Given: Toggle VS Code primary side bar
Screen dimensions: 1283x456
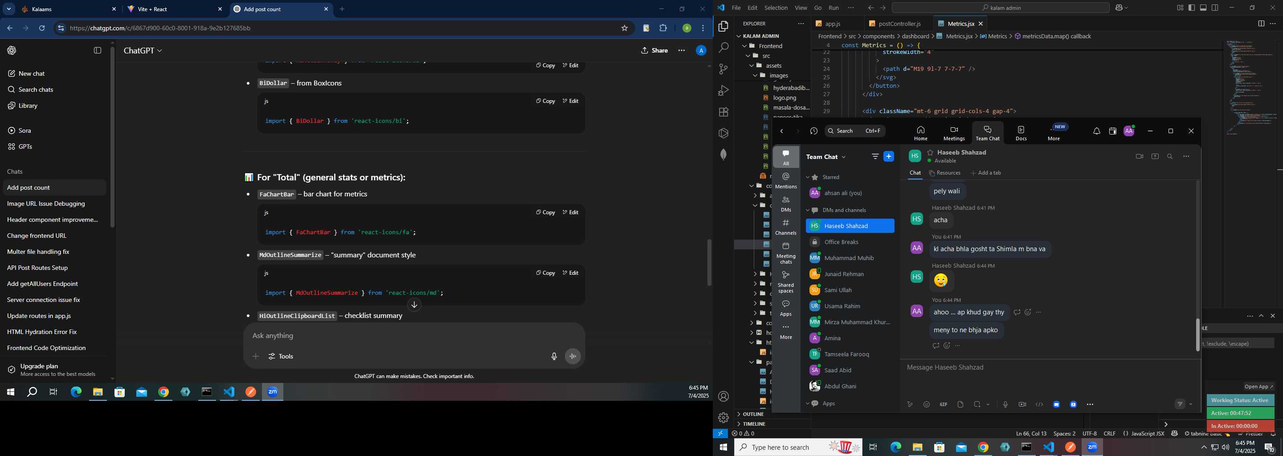Looking at the screenshot, I should (x=1191, y=8).
